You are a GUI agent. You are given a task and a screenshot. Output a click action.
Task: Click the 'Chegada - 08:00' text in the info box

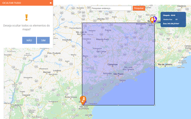coord(169,15)
